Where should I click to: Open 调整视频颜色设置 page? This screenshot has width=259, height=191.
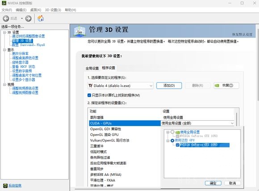[25, 88]
